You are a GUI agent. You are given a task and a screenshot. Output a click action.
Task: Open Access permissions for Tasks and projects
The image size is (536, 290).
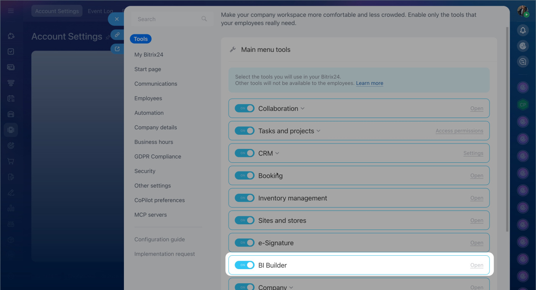coord(459,131)
